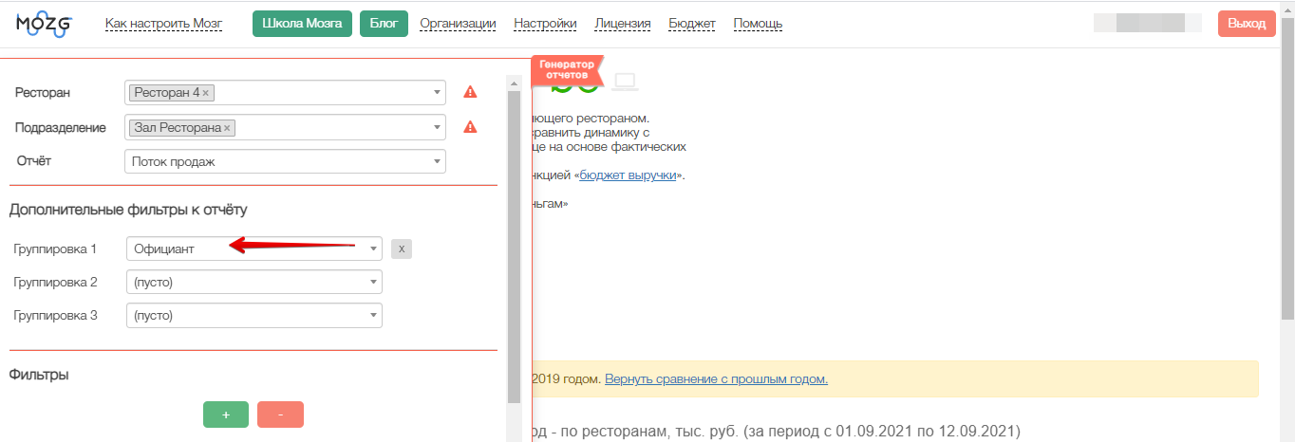Open the Отчёт dropdown Поток продаж
Image resolution: width=1295 pixels, height=442 pixels.
click(285, 162)
